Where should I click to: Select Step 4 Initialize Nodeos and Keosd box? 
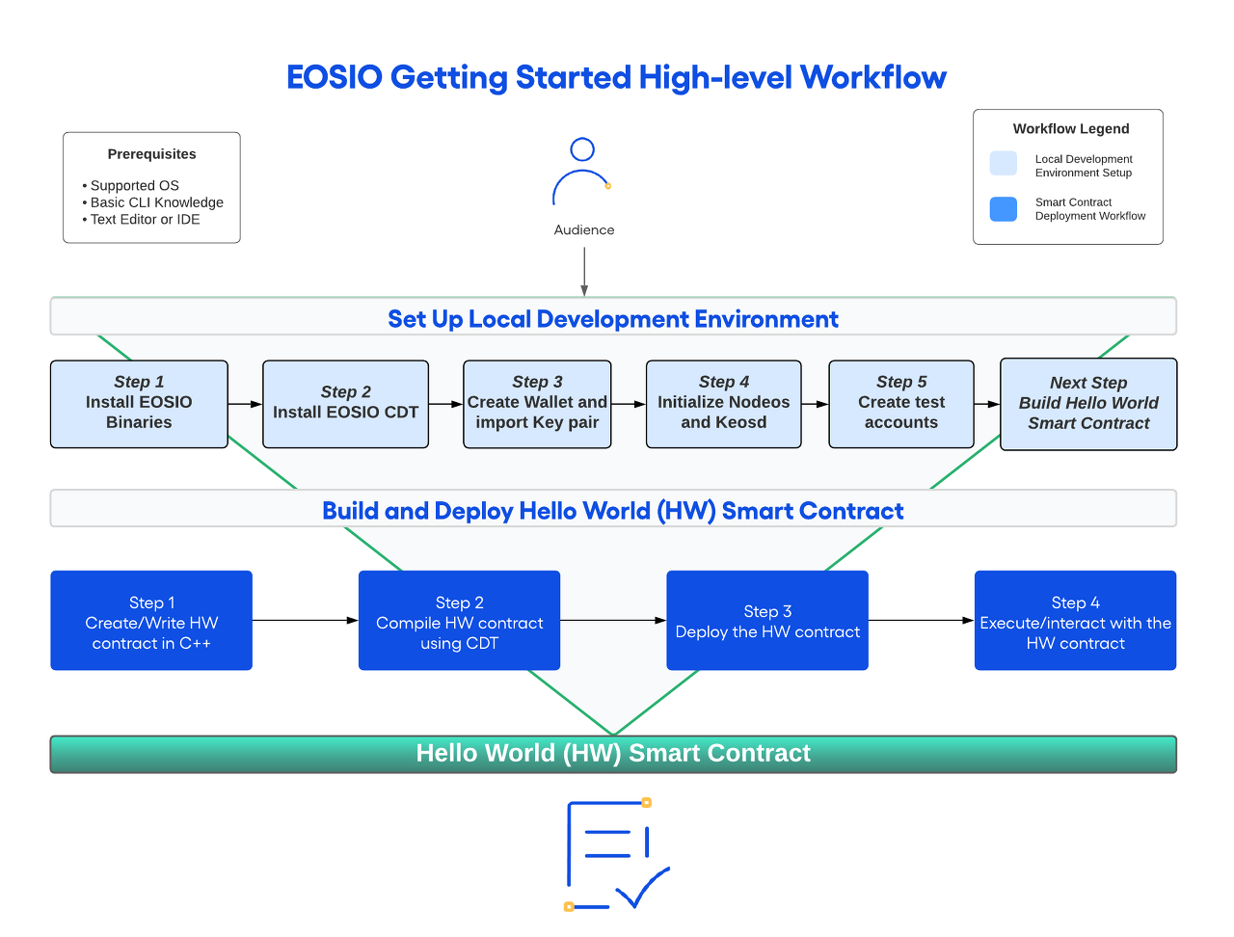click(x=724, y=404)
